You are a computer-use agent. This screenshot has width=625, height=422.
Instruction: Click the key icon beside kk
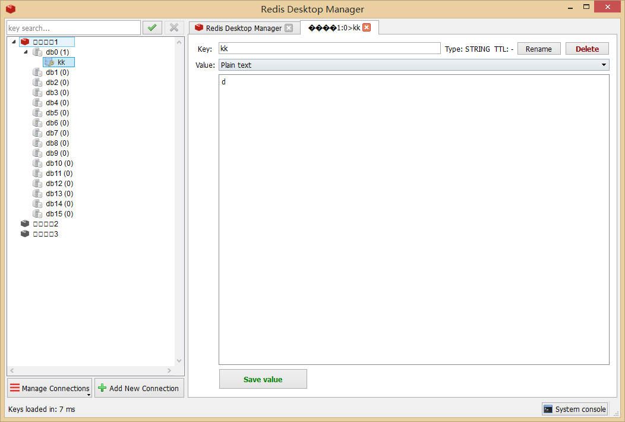(49, 62)
